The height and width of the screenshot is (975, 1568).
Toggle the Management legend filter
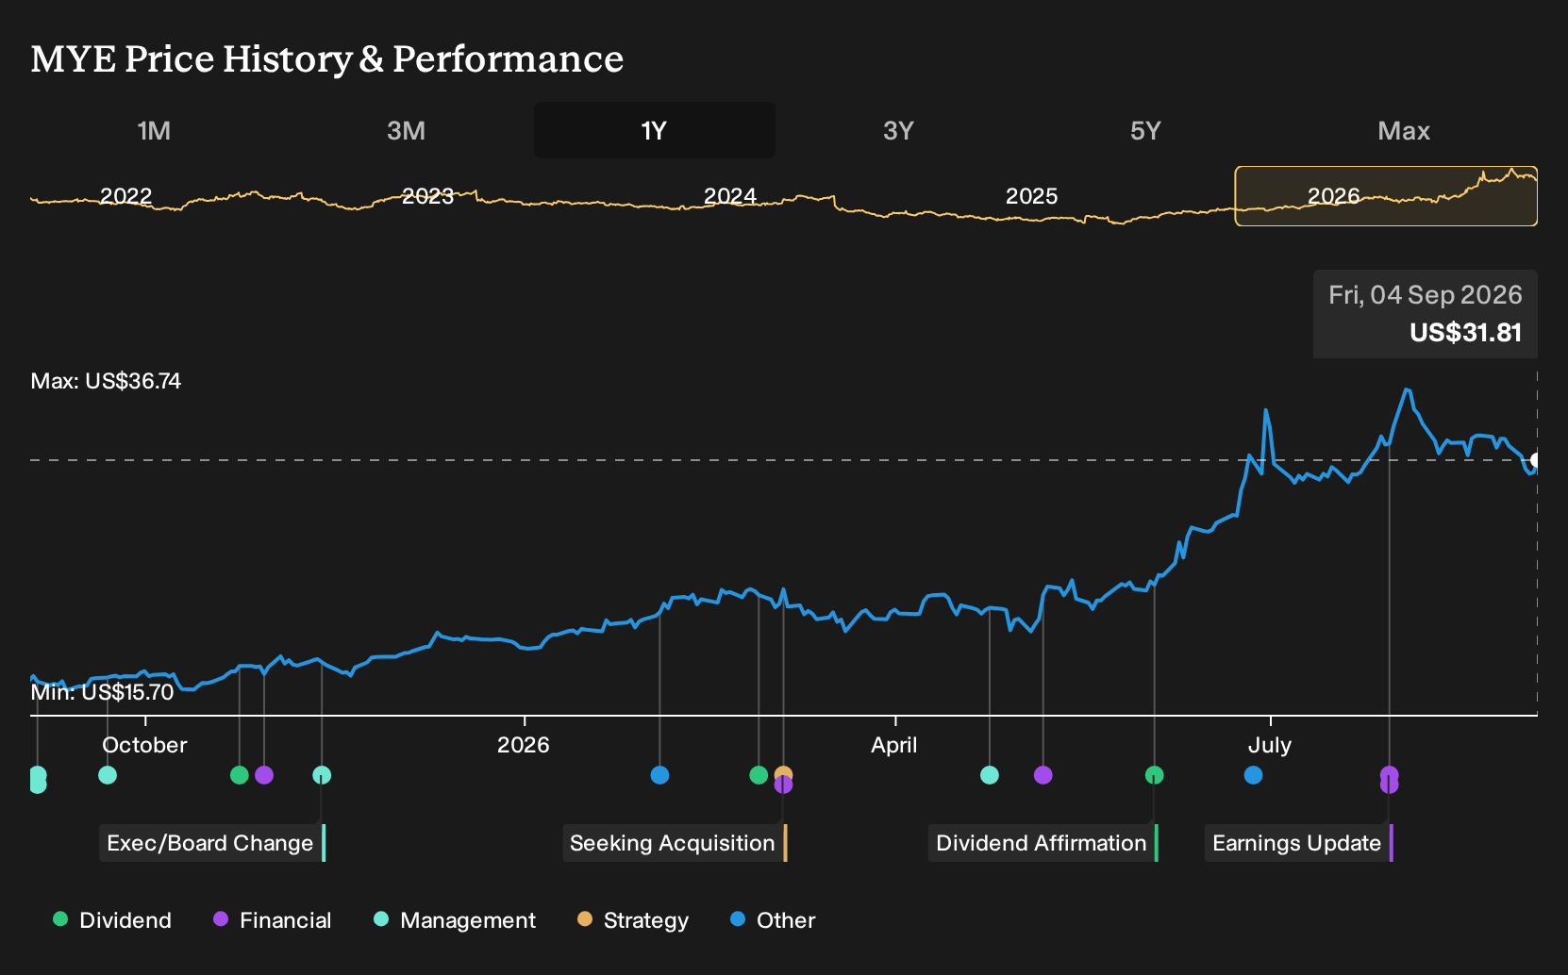[455, 920]
